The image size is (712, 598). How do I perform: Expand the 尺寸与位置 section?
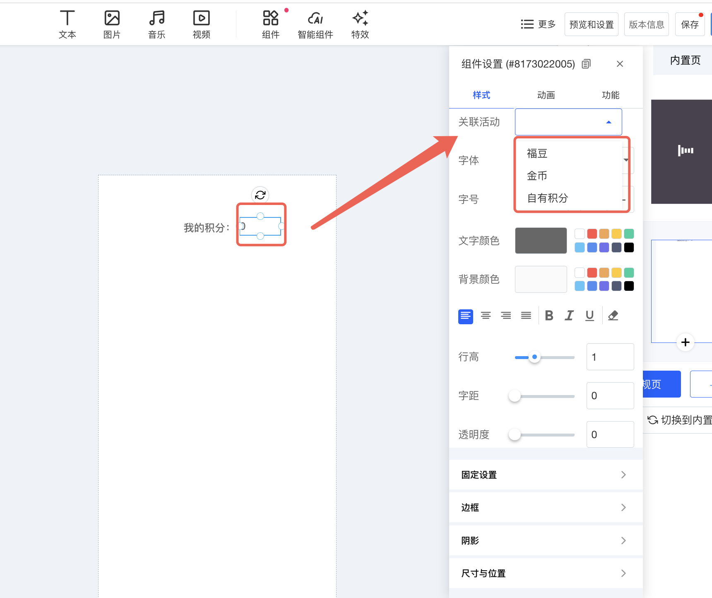click(x=546, y=573)
